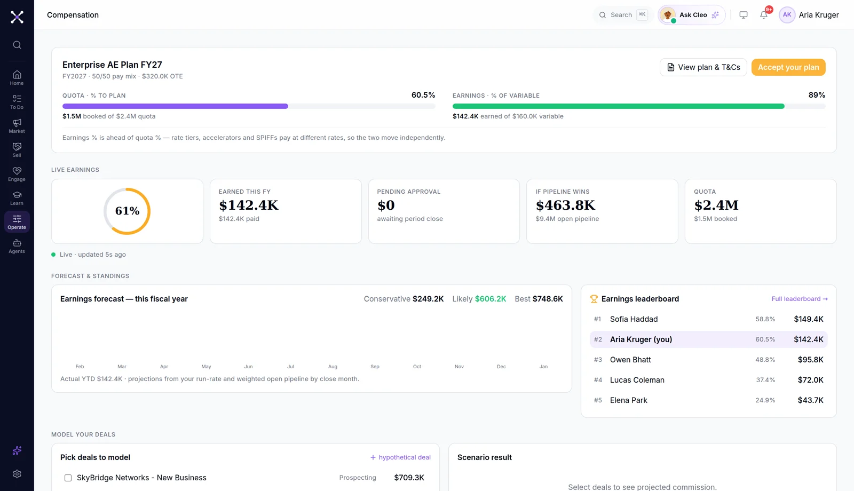Open the sidebar search icon
This screenshot has width=854, height=491.
(x=17, y=45)
